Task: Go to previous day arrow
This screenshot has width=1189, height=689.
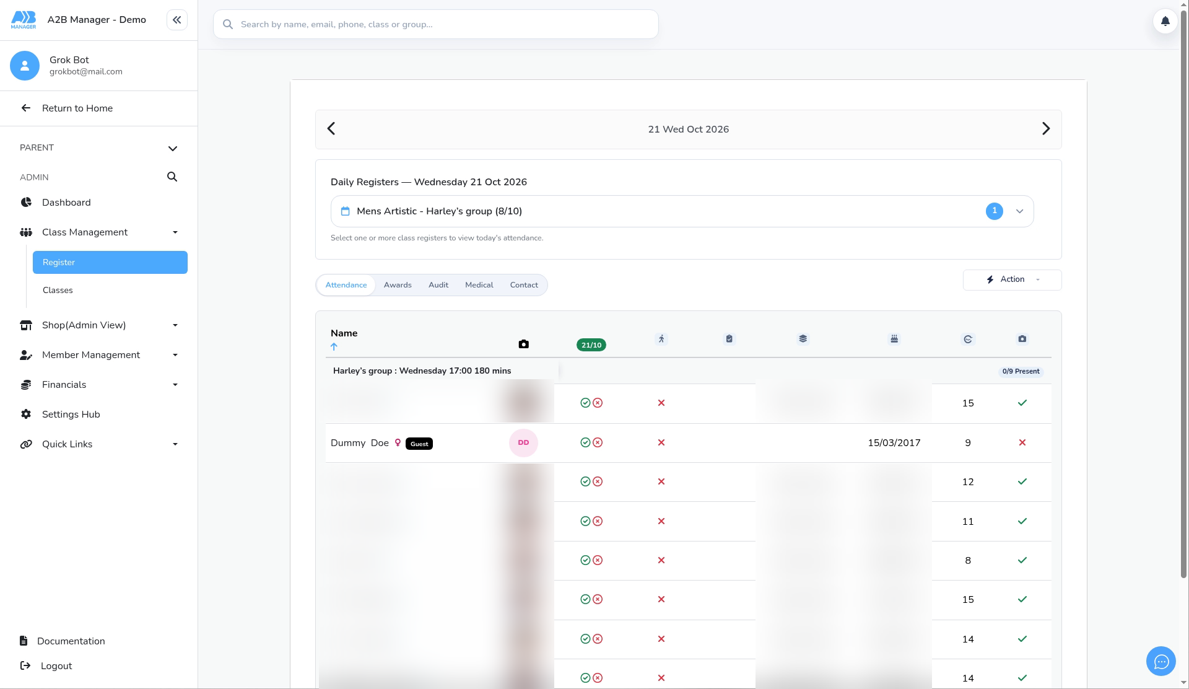Action: click(x=331, y=129)
